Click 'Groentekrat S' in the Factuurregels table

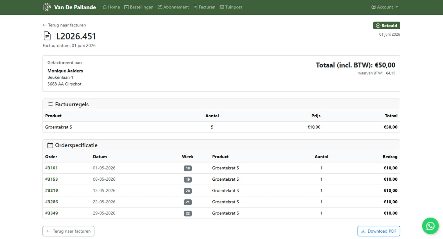click(59, 127)
